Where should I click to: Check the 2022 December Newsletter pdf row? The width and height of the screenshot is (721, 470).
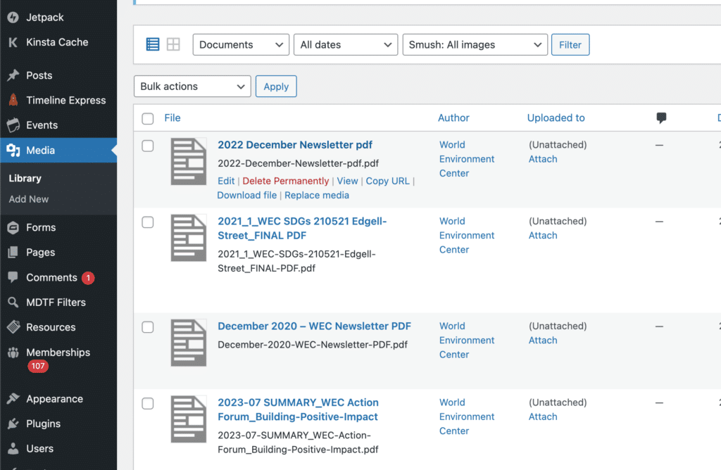coord(148,146)
